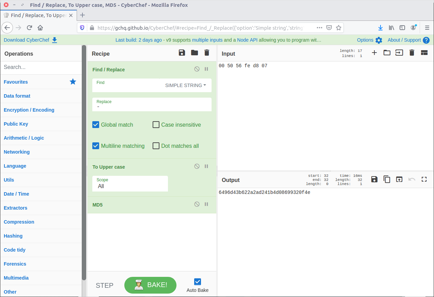This screenshot has height=297, width=434.
Task: Disable the MD5 operation
Action: (x=197, y=204)
